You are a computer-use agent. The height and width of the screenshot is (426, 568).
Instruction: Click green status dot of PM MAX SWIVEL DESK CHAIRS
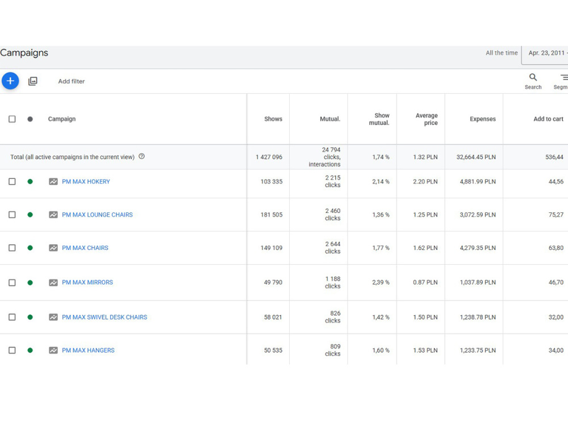click(30, 317)
